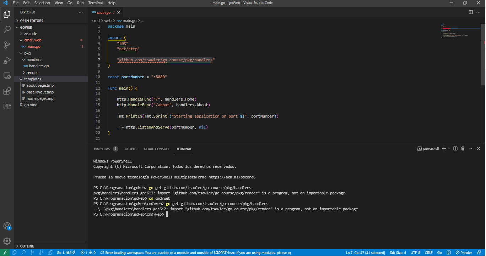Switch to PROBLEMS panel tab
The height and width of the screenshot is (256, 486).
(106, 149)
